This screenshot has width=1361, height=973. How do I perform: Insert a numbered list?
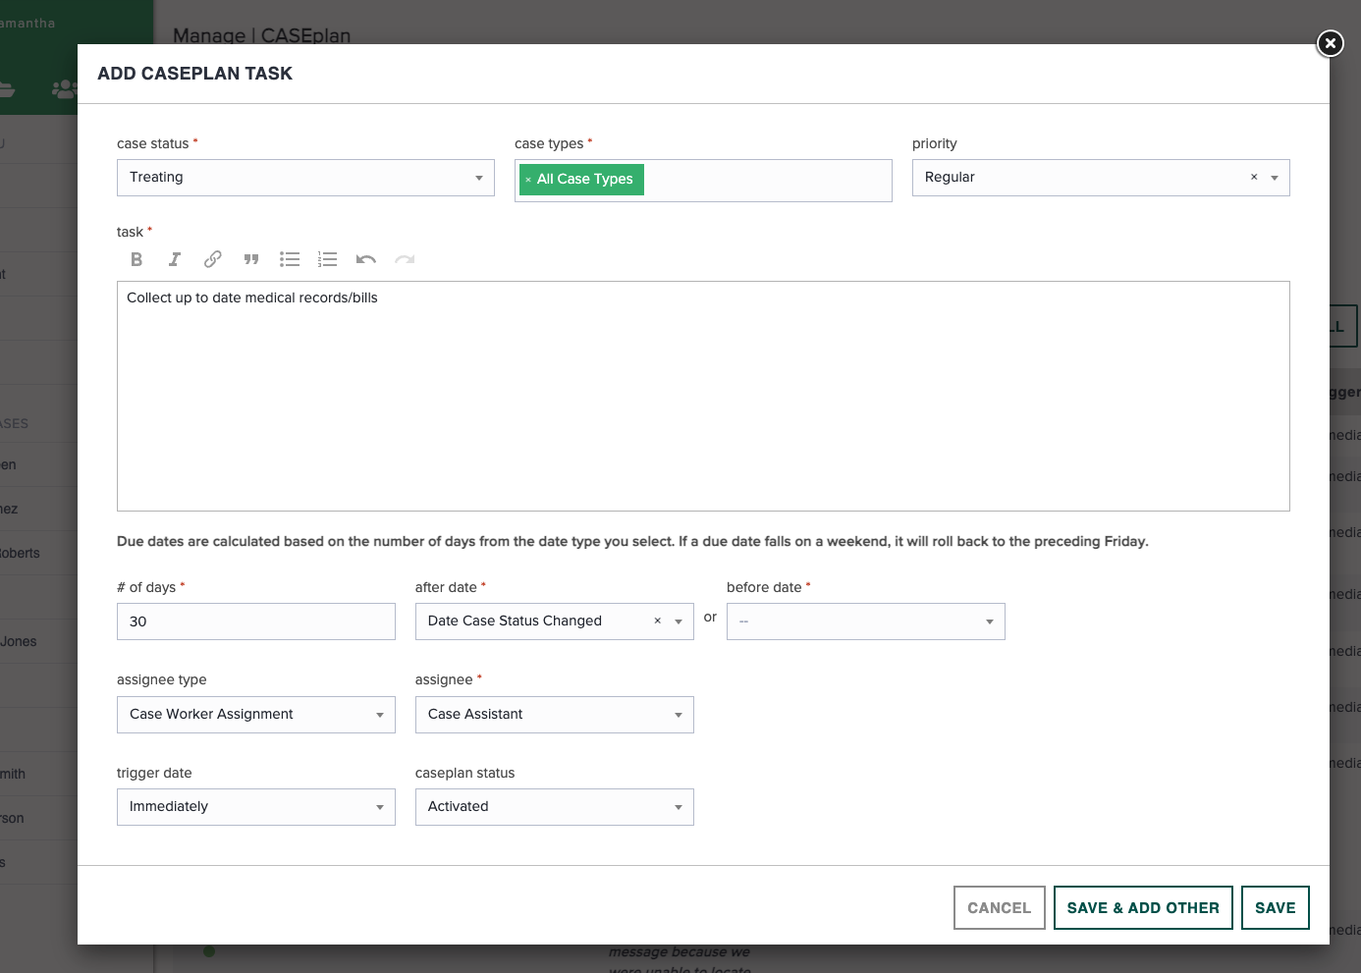[328, 259]
